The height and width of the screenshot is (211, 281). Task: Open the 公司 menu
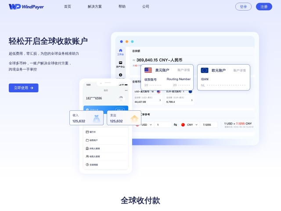click(145, 7)
